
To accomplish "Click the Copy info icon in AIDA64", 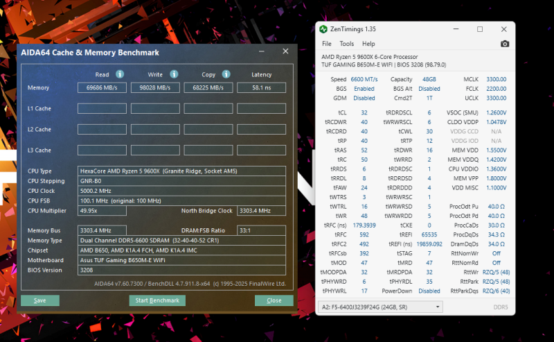I will [x=226, y=74].
